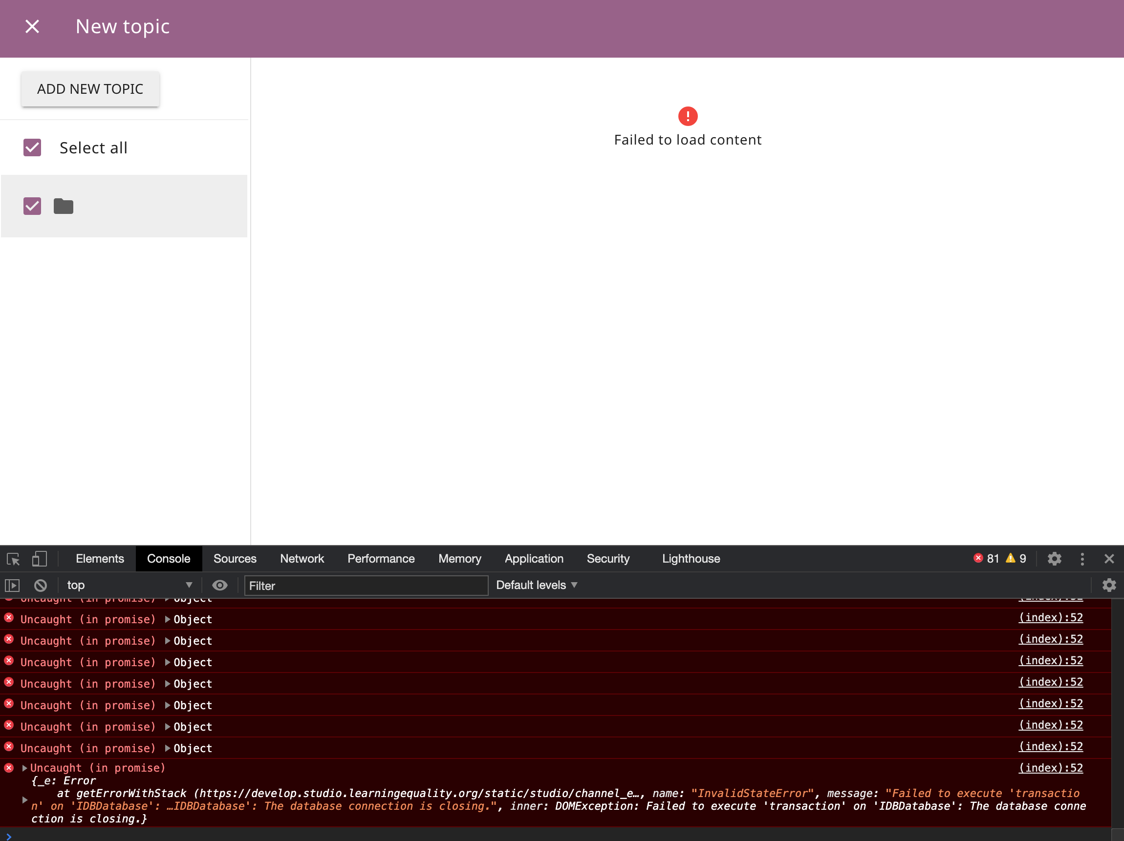Open the Network tab
The height and width of the screenshot is (841, 1124).
[x=302, y=559]
